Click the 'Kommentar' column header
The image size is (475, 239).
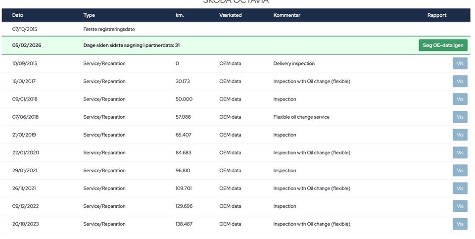pyautogui.click(x=286, y=15)
